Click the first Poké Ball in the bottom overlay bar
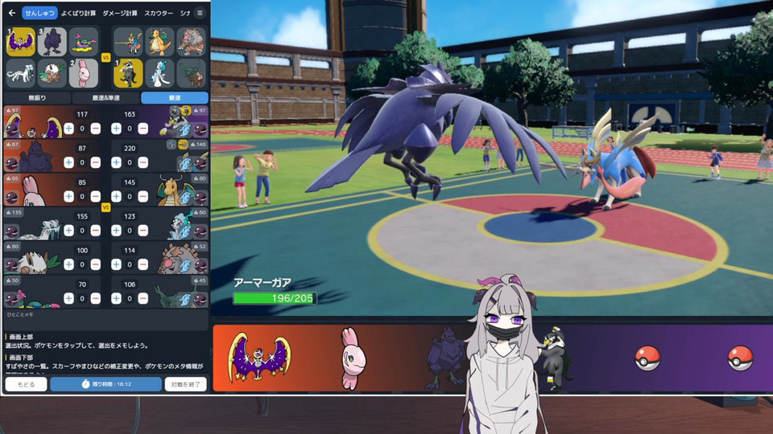Image resolution: width=773 pixels, height=434 pixels. 647,358
